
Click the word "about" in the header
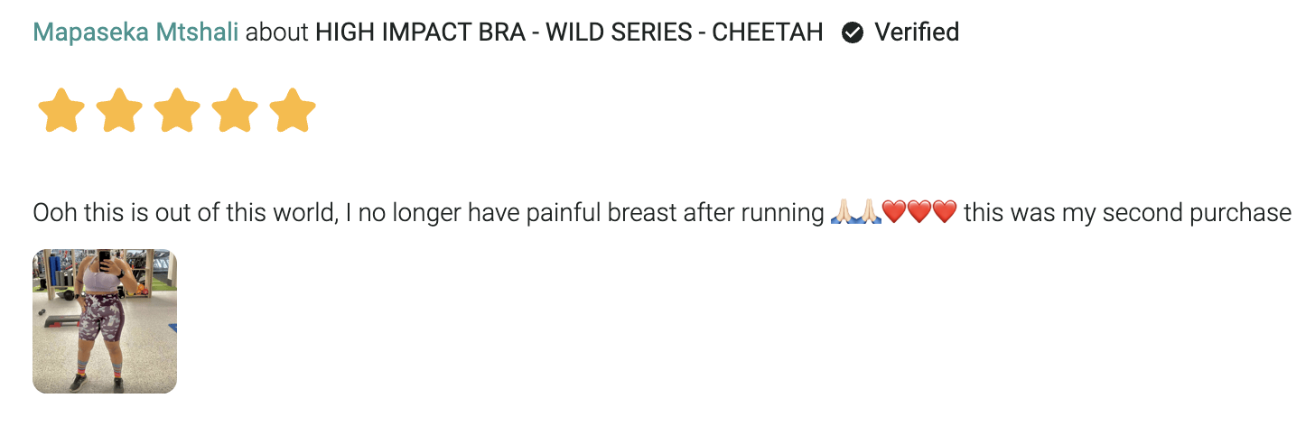point(276,32)
